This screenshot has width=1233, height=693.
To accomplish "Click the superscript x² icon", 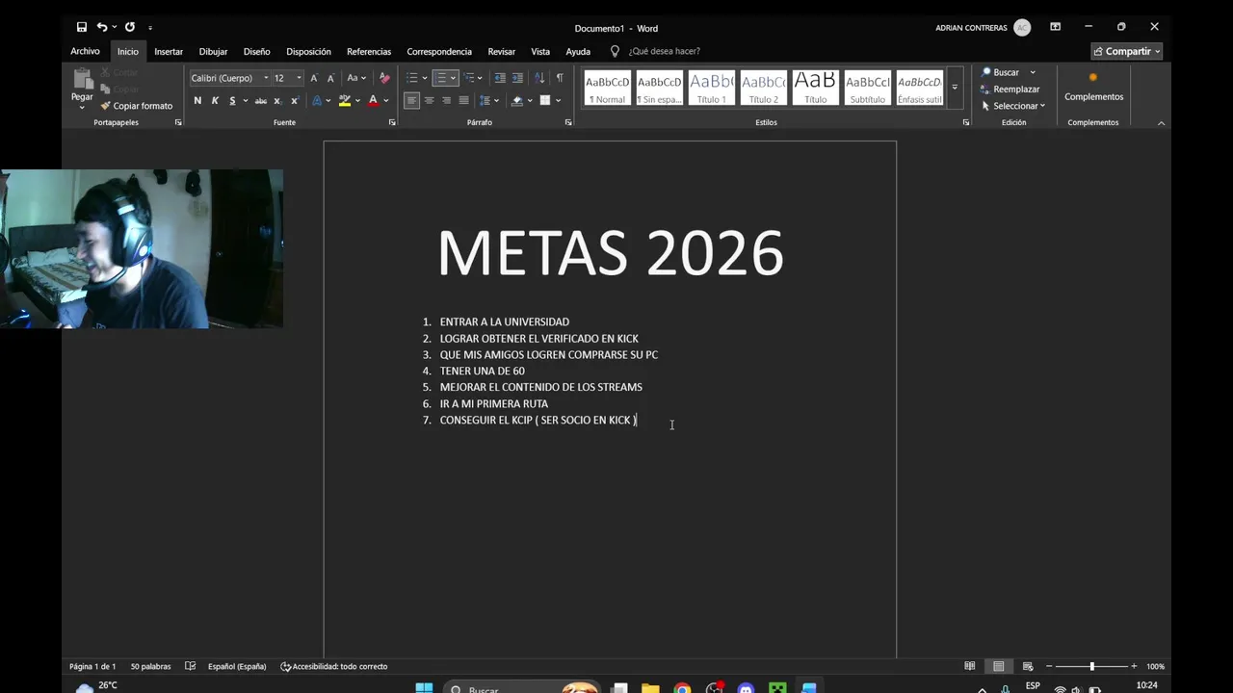I will coord(294,100).
